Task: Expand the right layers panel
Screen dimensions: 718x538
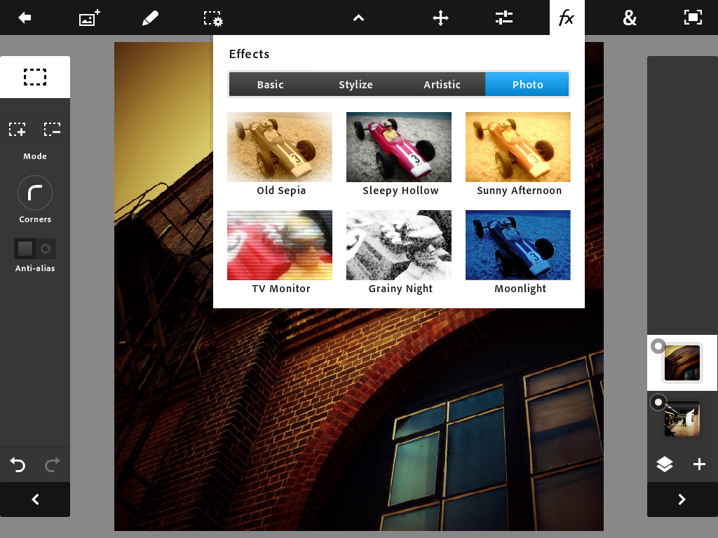Action: tap(682, 499)
